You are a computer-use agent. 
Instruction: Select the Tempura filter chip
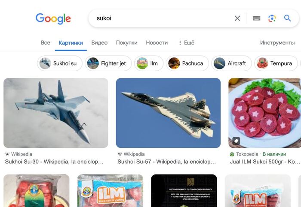pyautogui.click(x=276, y=63)
